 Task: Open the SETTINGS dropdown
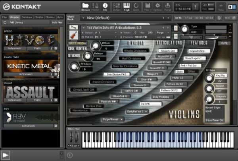77,43
